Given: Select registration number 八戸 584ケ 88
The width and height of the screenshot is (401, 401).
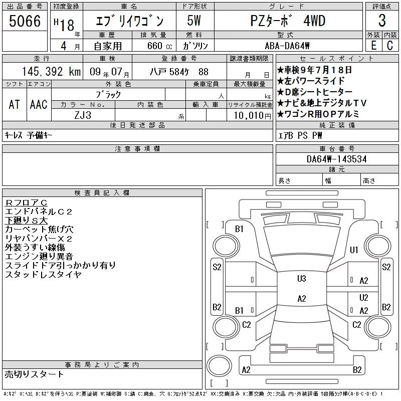Looking at the screenshot, I should (x=179, y=72).
